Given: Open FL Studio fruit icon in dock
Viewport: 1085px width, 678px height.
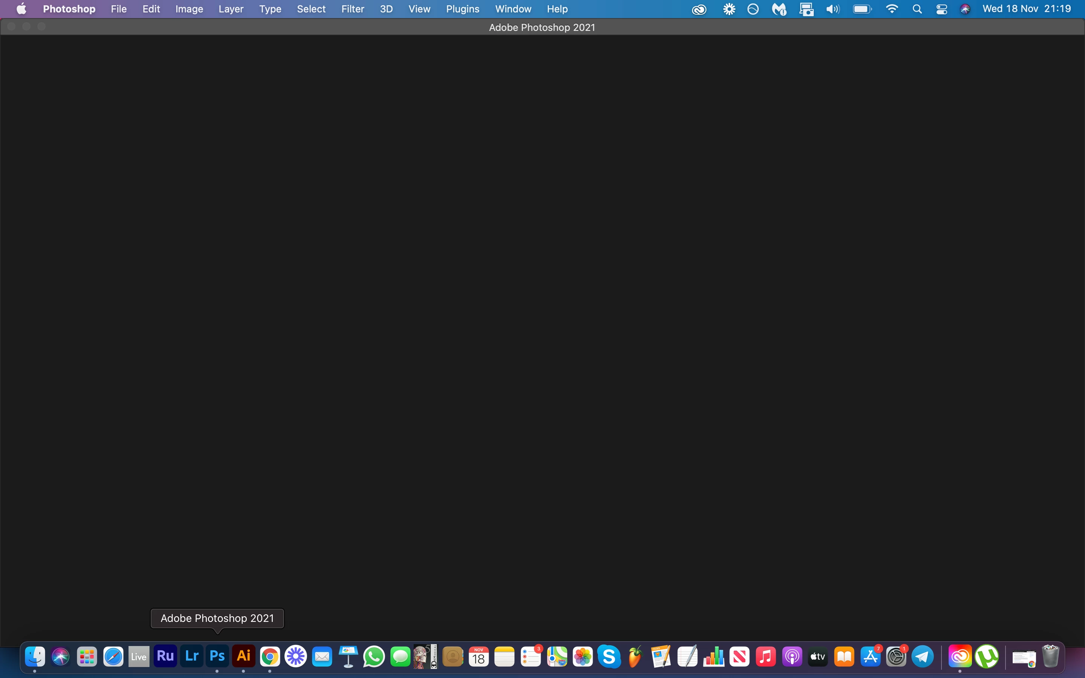Looking at the screenshot, I should pos(635,657).
